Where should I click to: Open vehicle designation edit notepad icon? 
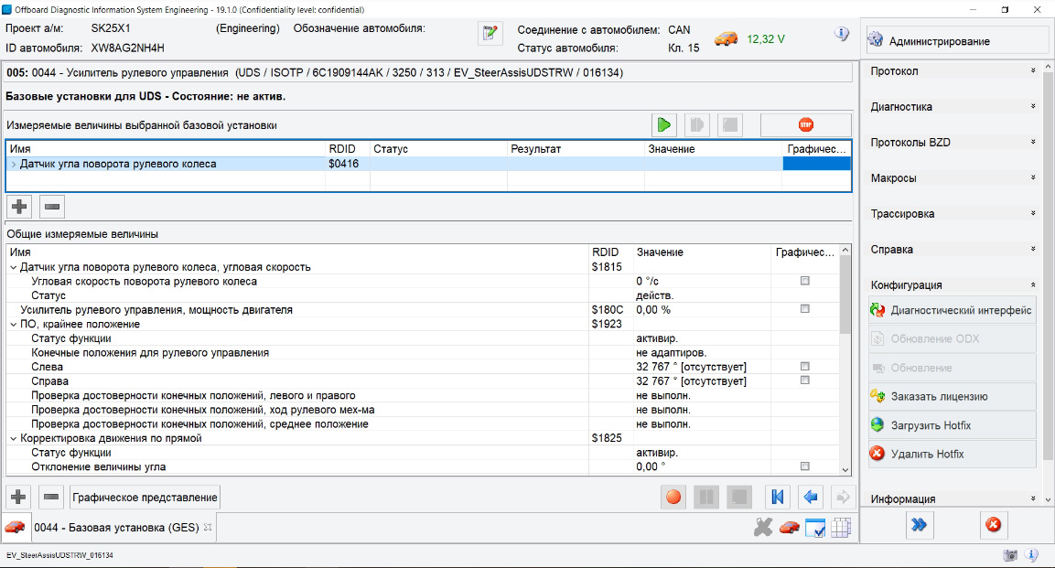point(490,34)
